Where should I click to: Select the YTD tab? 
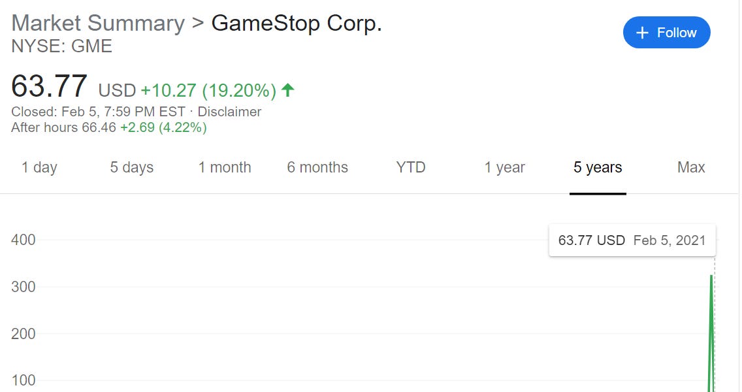411,167
